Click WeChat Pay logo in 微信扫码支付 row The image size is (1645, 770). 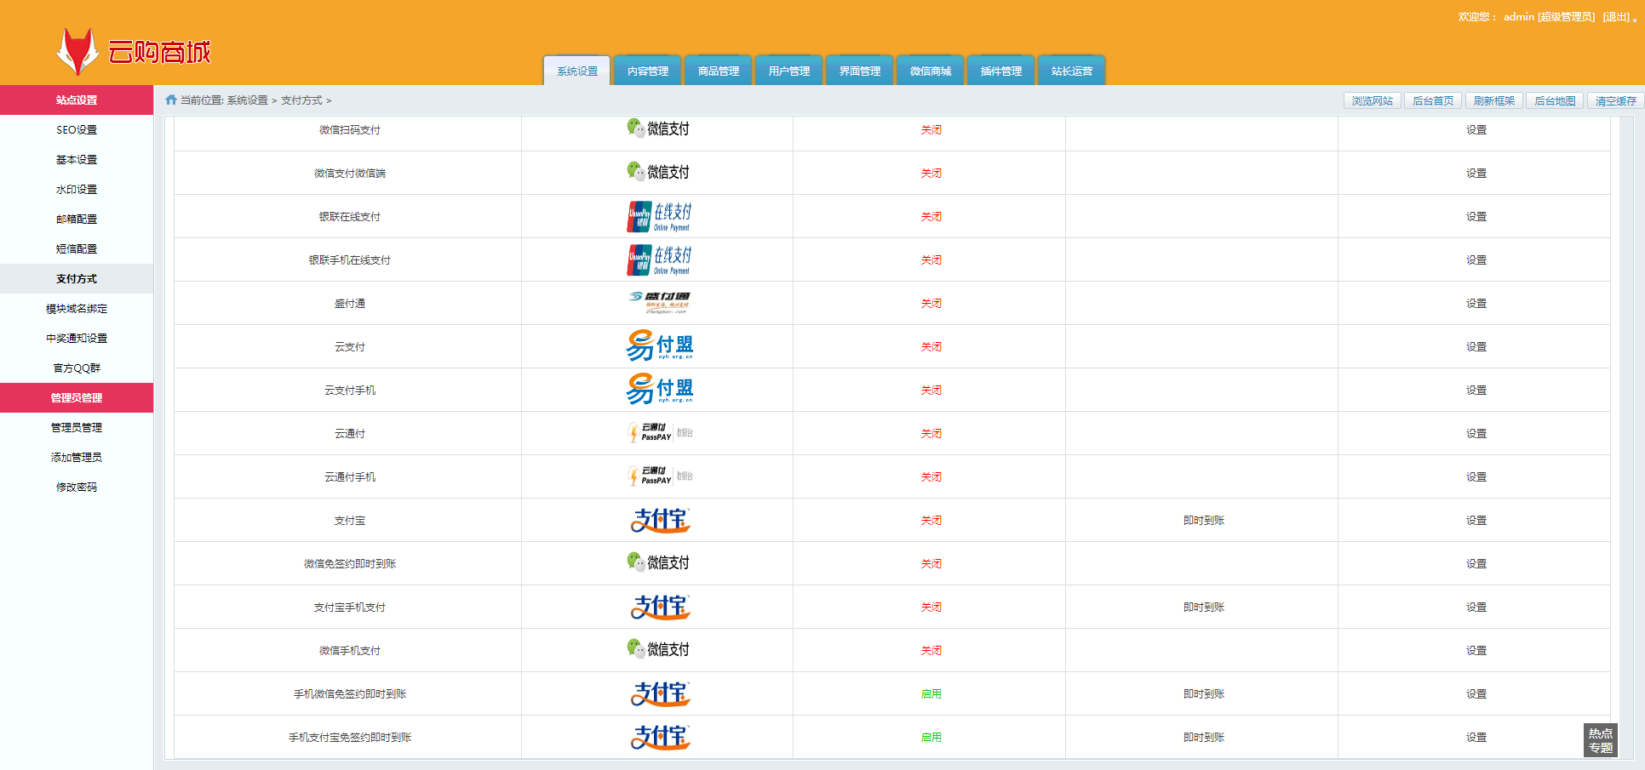pos(657,128)
